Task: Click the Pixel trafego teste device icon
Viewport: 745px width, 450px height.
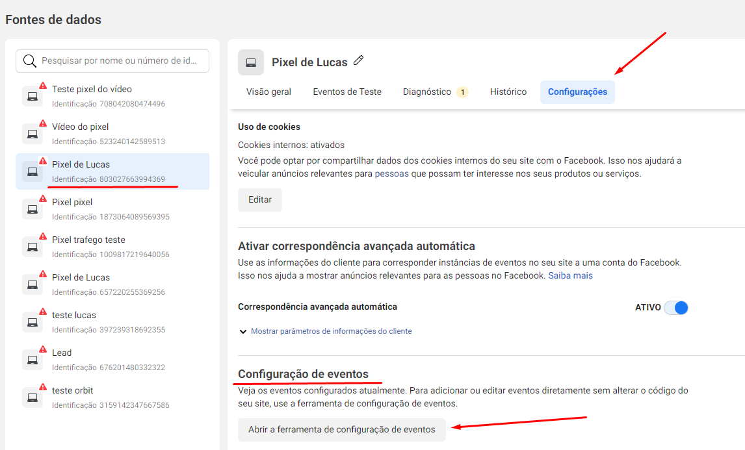Action: point(32,247)
